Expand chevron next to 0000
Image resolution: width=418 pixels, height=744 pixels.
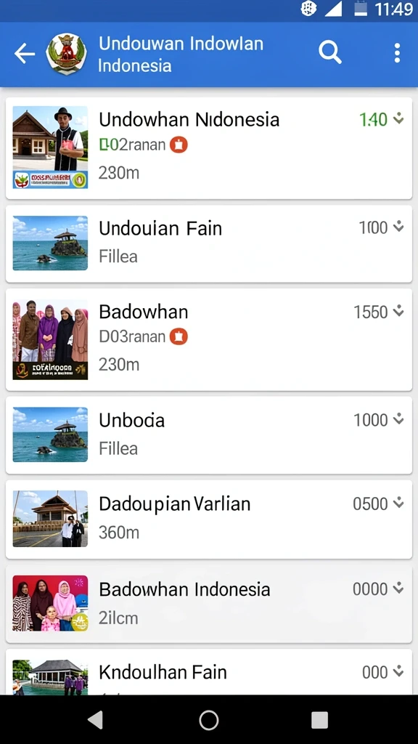[x=398, y=589]
